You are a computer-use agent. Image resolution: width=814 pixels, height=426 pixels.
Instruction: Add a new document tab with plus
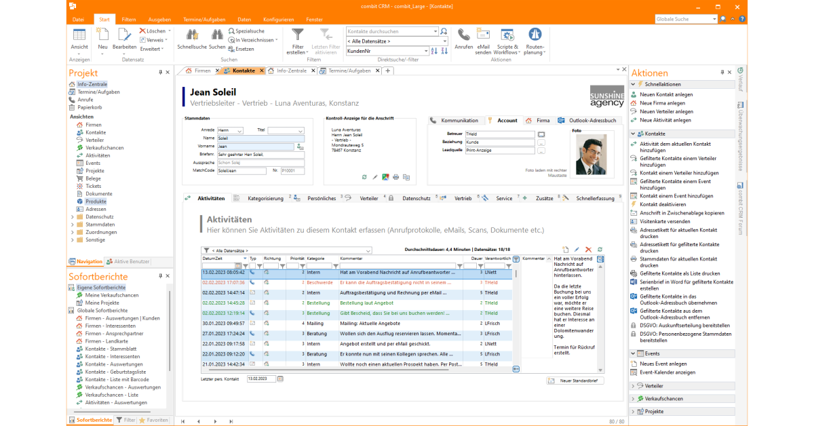coord(388,71)
